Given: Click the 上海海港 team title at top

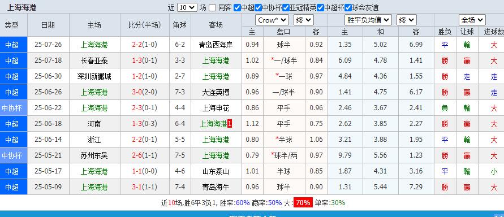Looking at the screenshot, I should pos(21,8).
